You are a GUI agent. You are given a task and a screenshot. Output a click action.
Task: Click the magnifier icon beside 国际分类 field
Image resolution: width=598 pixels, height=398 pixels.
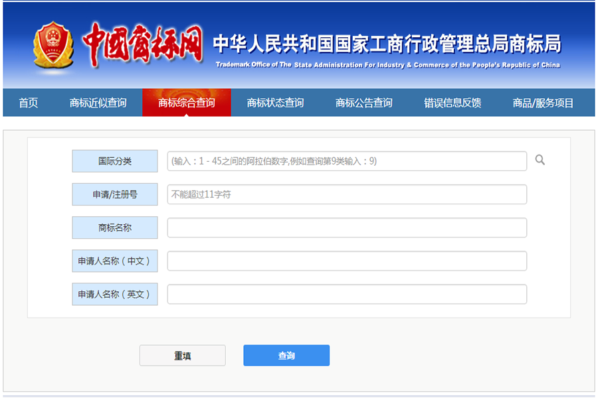coord(540,160)
